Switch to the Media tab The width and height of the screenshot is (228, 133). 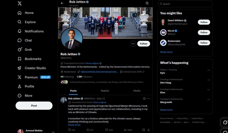pyautogui.click(x=137, y=91)
